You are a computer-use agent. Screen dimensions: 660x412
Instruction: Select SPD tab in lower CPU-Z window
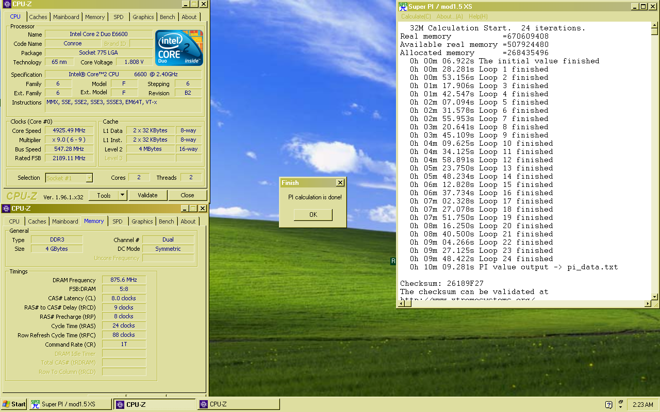pos(118,221)
